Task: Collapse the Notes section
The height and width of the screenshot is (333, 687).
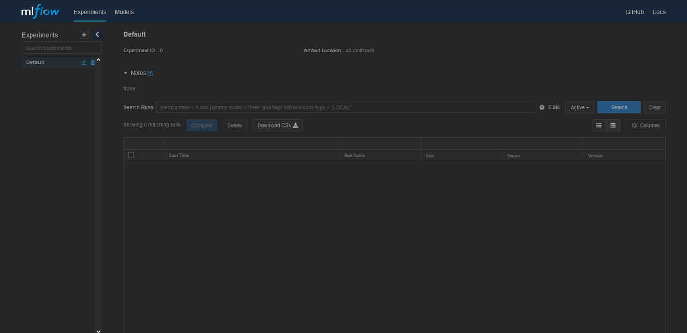Action: click(125, 73)
